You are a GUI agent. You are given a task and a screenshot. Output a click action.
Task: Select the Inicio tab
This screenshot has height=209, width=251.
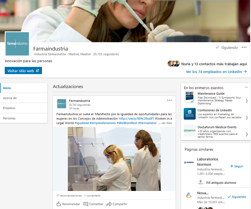coord(24,88)
